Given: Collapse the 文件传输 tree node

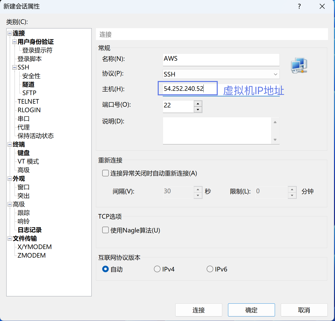Looking at the screenshot, I should (x=10, y=238).
